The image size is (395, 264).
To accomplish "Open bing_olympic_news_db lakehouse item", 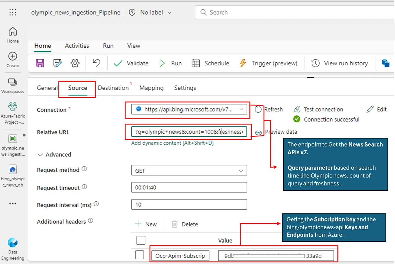I will (13, 176).
